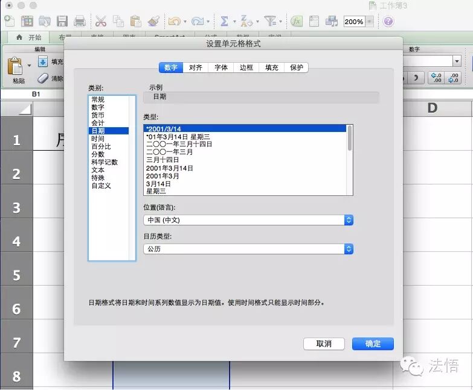Screen dimensions: 473x390
Task: Choose the 星期三 date type
Action: click(x=245, y=192)
